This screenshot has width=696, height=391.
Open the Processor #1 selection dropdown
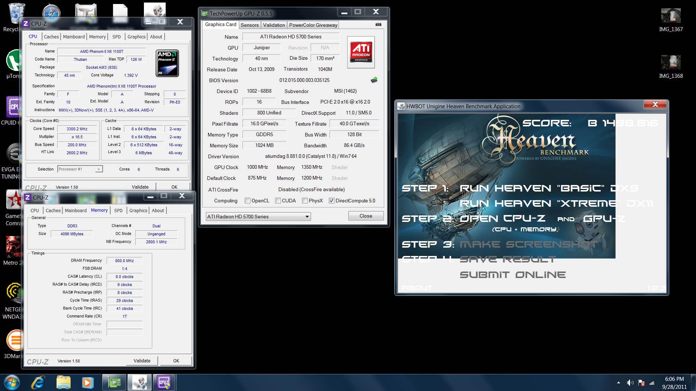point(80,169)
